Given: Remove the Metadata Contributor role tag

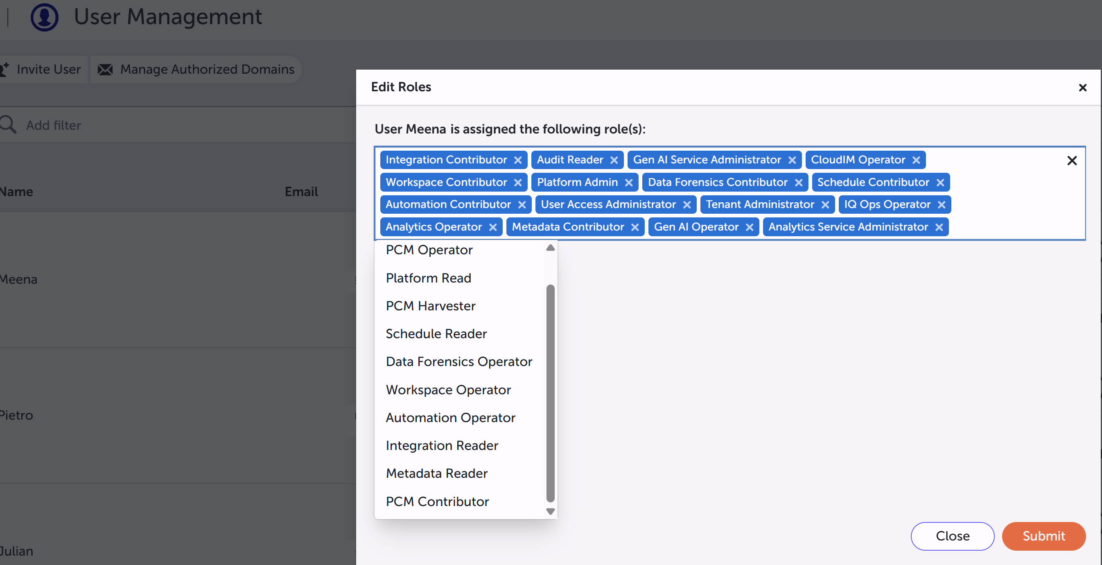Looking at the screenshot, I should (x=635, y=227).
